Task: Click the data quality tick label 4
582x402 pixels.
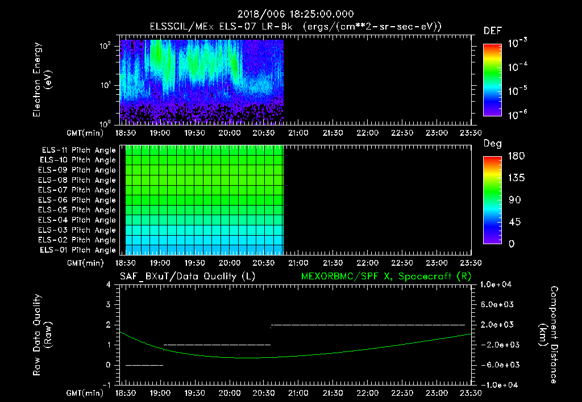Action: click(109, 284)
